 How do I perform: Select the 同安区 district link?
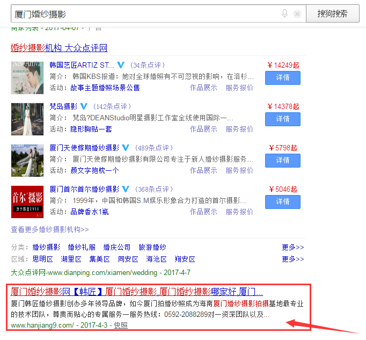[x=128, y=259]
